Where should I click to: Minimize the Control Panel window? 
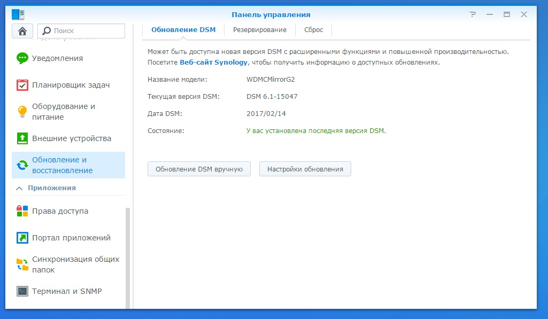(x=490, y=14)
